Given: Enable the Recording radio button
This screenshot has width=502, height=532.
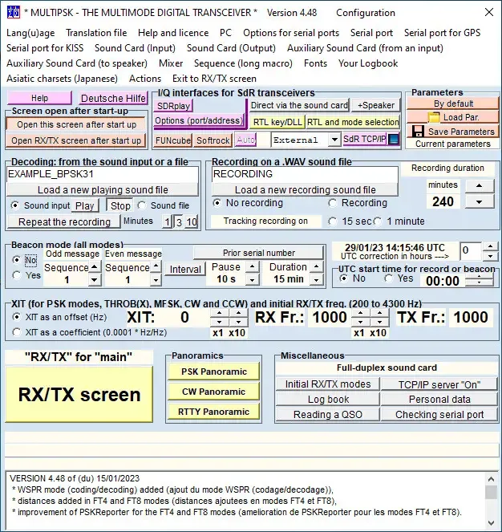Looking at the screenshot, I should point(333,203).
